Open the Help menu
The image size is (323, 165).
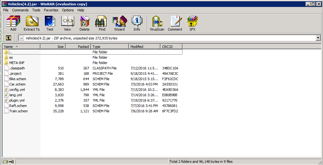pyautogui.click(x=81, y=10)
